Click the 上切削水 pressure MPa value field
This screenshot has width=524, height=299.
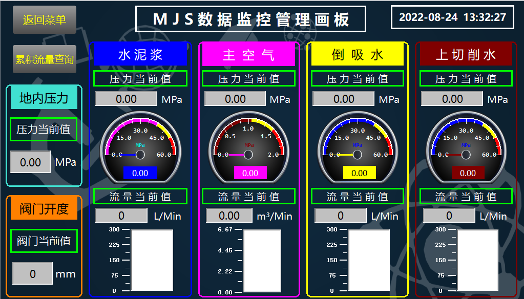point(452,99)
